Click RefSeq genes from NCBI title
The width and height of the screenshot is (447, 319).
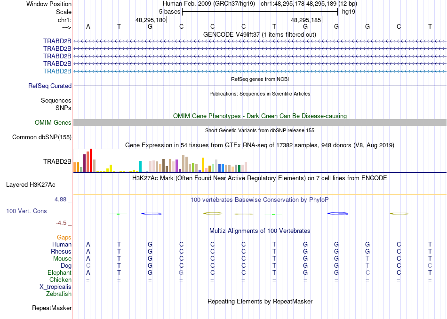[x=260, y=79]
